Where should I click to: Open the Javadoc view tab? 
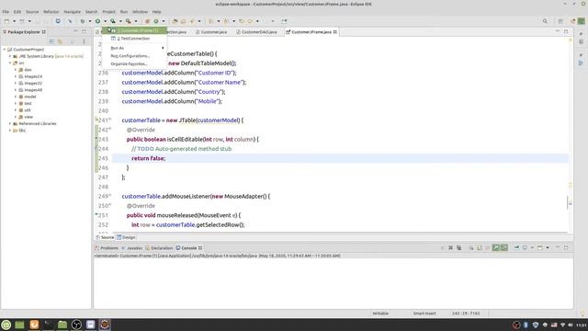tap(132, 248)
